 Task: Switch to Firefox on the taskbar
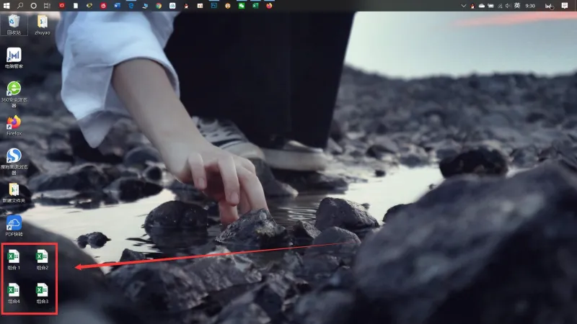pos(269,6)
